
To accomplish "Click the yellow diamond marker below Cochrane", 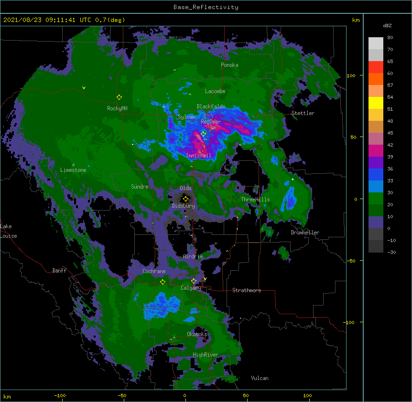I will [x=163, y=282].
